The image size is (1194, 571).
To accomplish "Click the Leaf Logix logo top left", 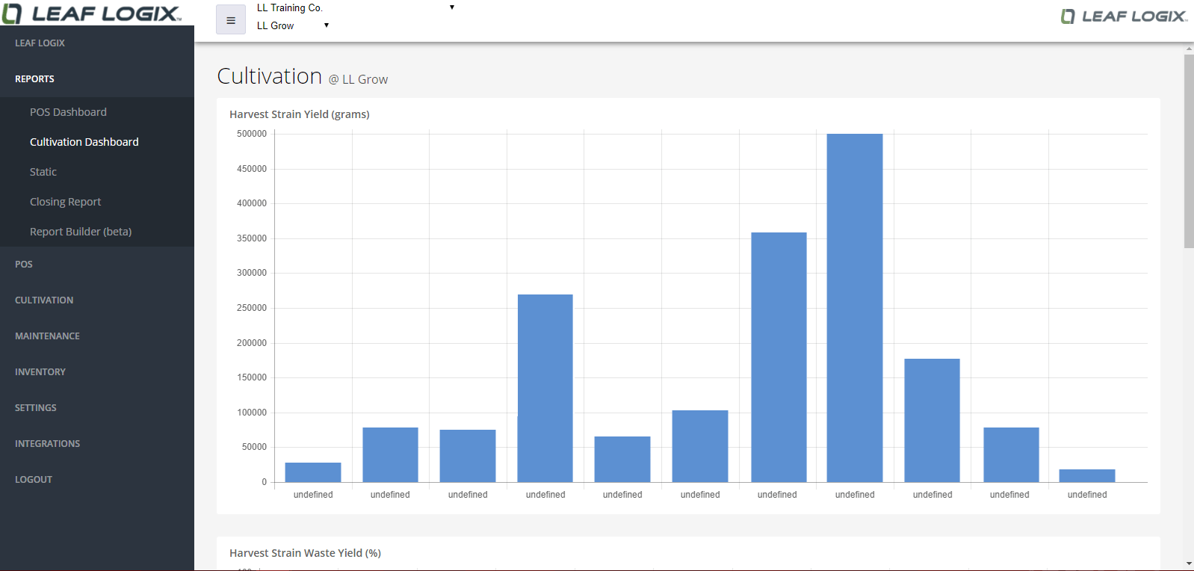I will [91, 13].
